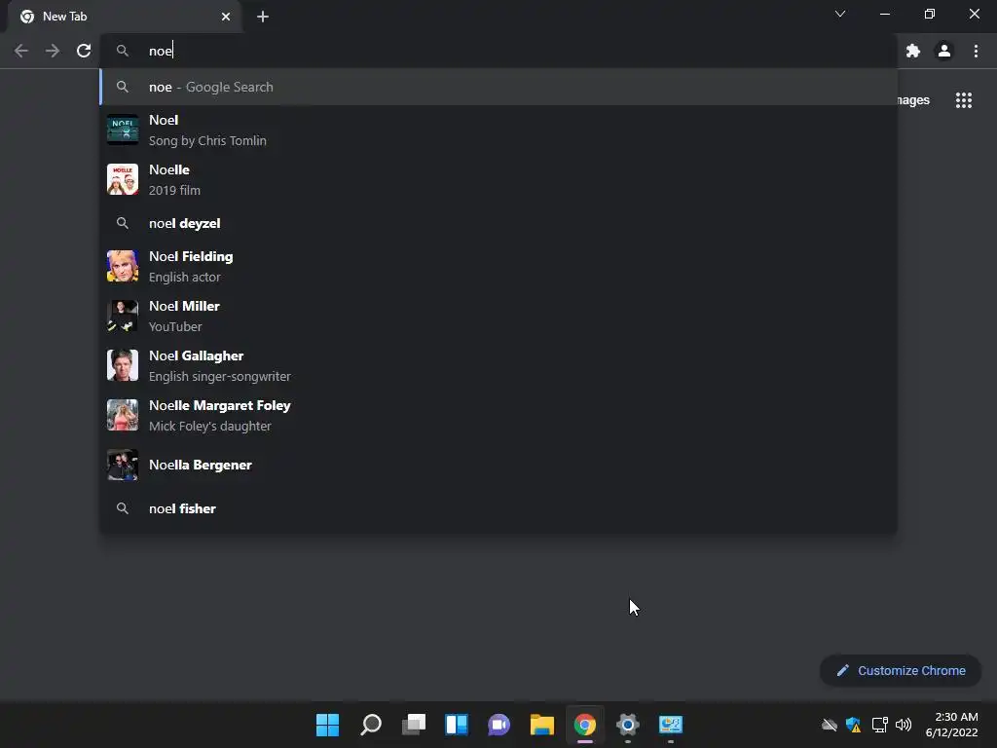Click Windows Security shield tray icon
This screenshot has height=748, width=997.
853,725
